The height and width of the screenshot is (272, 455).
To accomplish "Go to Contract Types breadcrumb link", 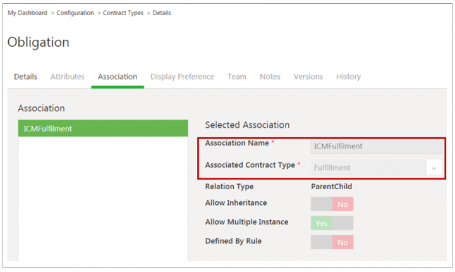I will (123, 13).
